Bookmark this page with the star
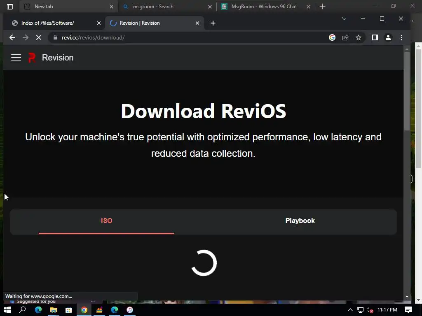 tap(359, 37)
